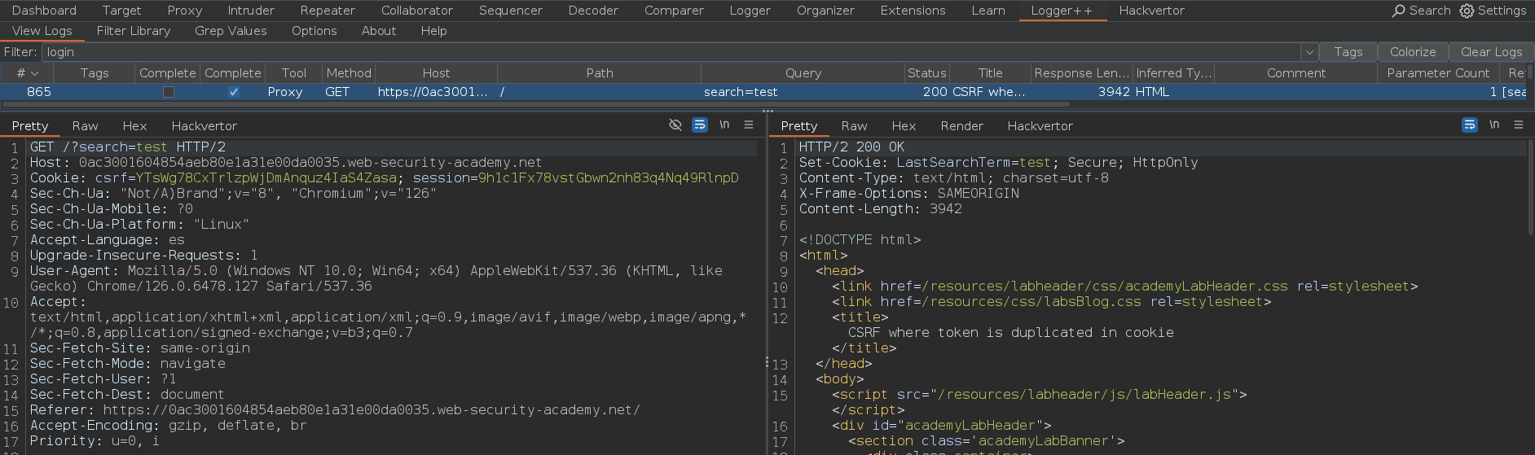
Task: Open the Collaborator tab
Action: (x=417, y=11)
